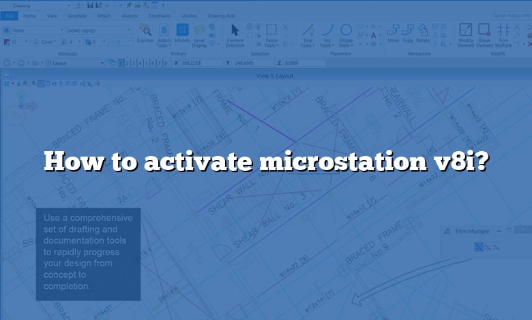The height and width of the screenshot is (320, 532).
Task: Select first mode icon in Trim Multiple dialog
Action: pyautogui.click(x=479, y=247)
